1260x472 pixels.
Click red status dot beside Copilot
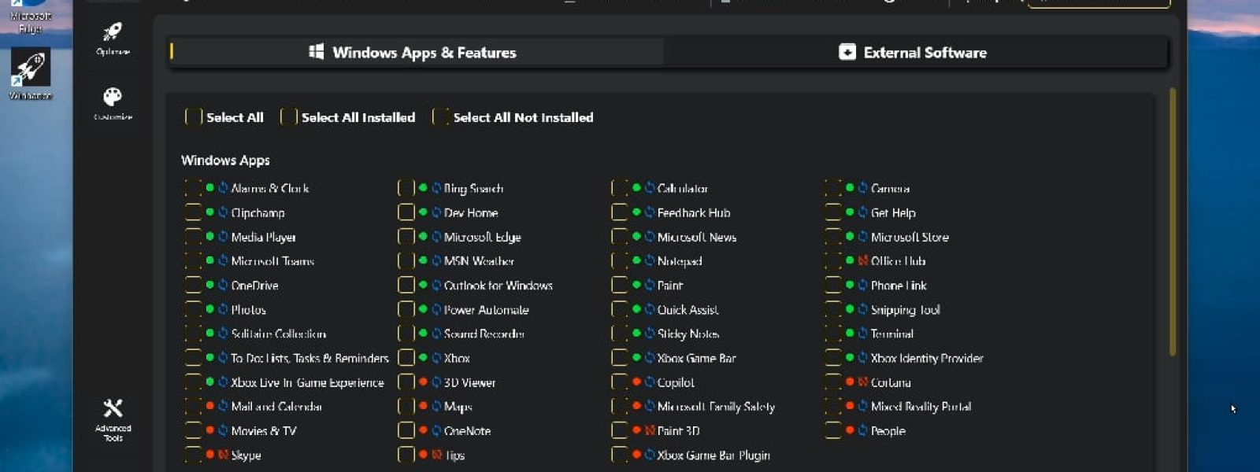[x=636, y=382]
